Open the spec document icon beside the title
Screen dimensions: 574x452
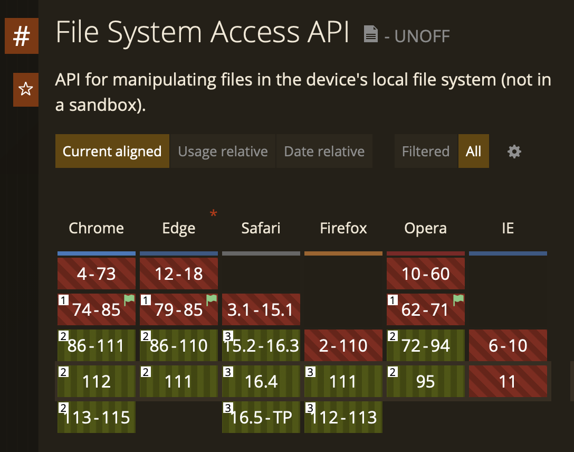pos(371,33)
